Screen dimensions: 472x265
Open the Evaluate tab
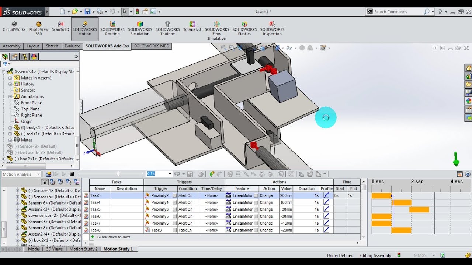[x=72, y=46]
